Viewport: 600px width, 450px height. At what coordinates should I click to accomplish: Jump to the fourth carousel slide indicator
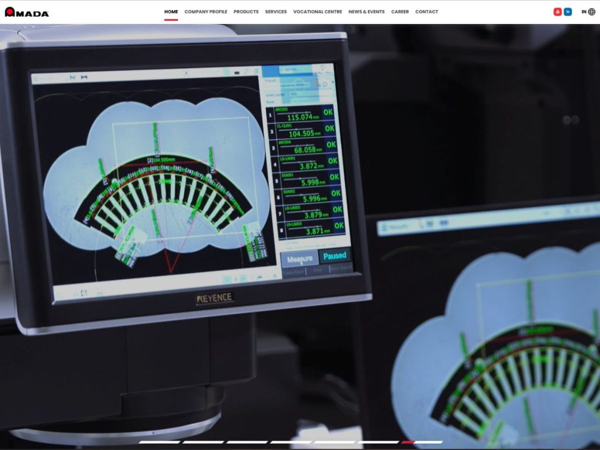tap(291, 442)
